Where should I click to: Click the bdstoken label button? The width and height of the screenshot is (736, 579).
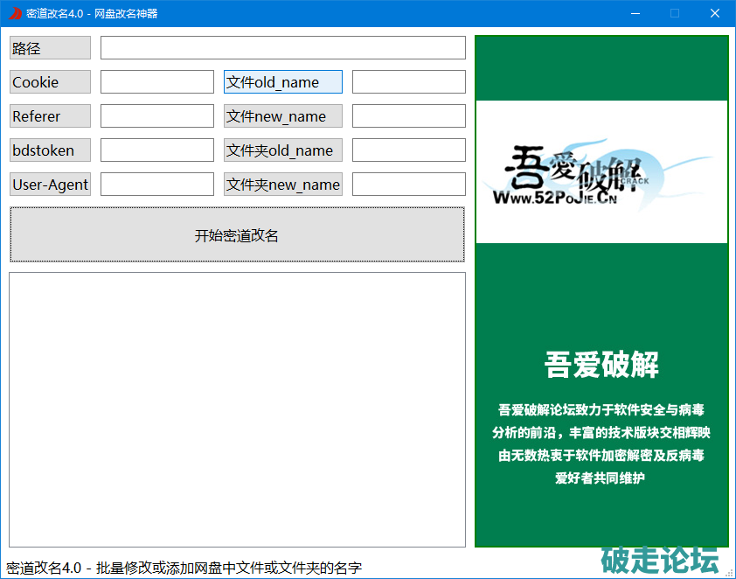pyautogui.click(x=50, y=150)
